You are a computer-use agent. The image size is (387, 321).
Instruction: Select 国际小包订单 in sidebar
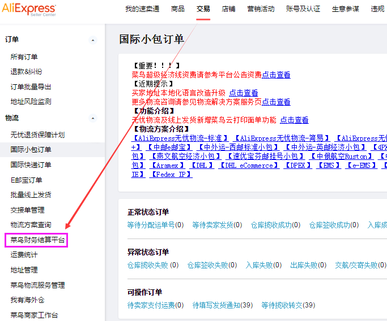click(x=31, y=150)
